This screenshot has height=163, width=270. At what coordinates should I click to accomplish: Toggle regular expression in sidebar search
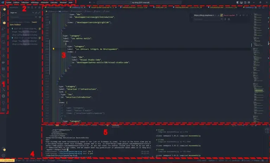coord(39,13)
